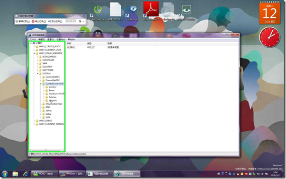
Task: Select the gear settings file on desktop
Action: pyautogui.click(x=169, y=11)
